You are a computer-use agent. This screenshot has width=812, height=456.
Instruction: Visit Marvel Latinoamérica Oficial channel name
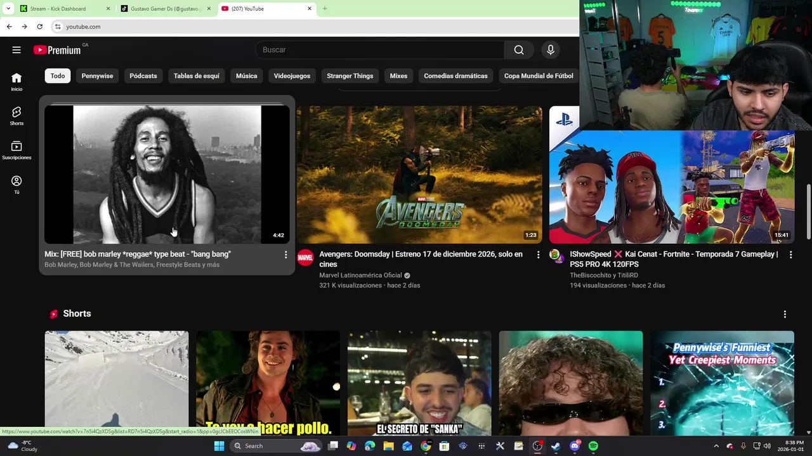click(x=360, y=275)
